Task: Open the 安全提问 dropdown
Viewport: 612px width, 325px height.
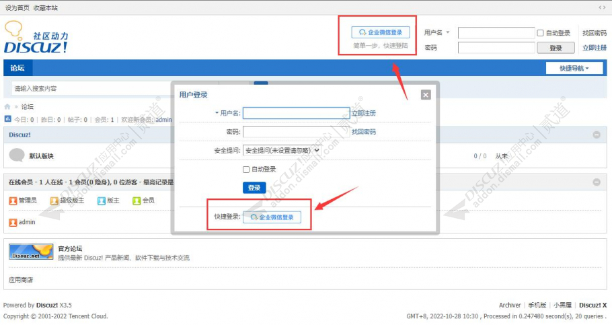Action: (282, 151)
